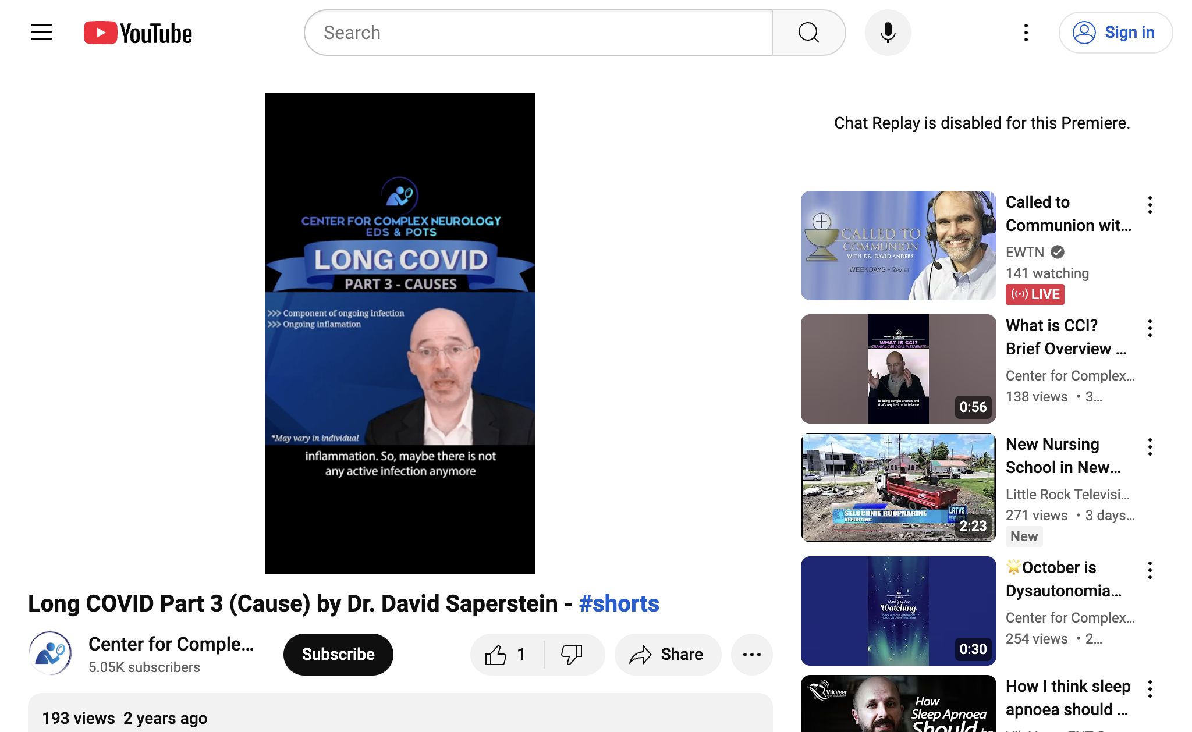Click the 141 watching text
The width and height of the screenshot is (1192, 732).
pyautogui.click(x=1047, y=273)
